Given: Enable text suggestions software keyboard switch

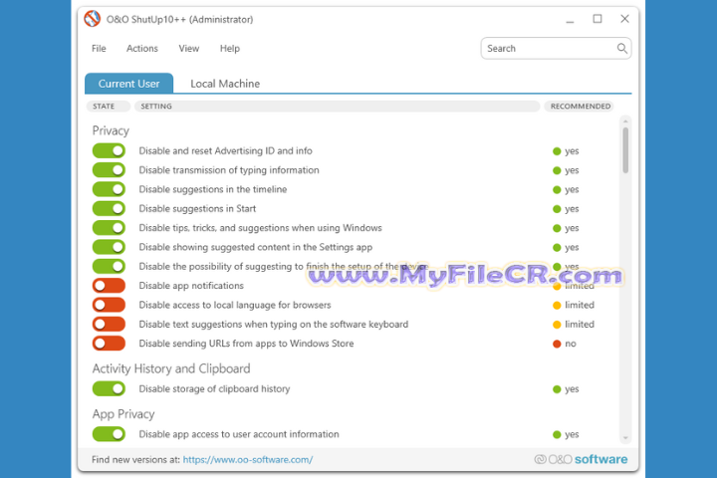Looking at the screenshot, I should click(109, 324).
